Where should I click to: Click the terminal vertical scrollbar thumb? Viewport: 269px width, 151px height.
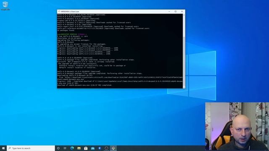pyautogui.click(x=184, y=61)
